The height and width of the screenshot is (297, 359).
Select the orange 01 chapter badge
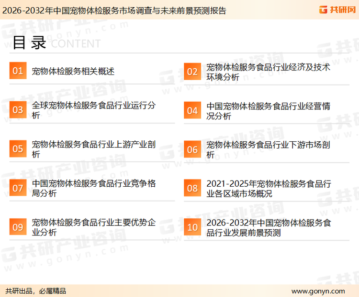click(18, 71)
